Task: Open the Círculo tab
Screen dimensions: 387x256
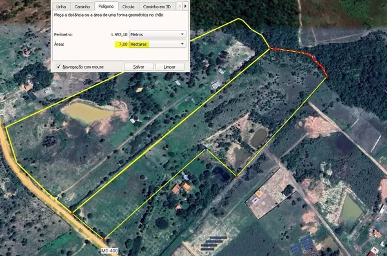Action: (x=128, y=6)
